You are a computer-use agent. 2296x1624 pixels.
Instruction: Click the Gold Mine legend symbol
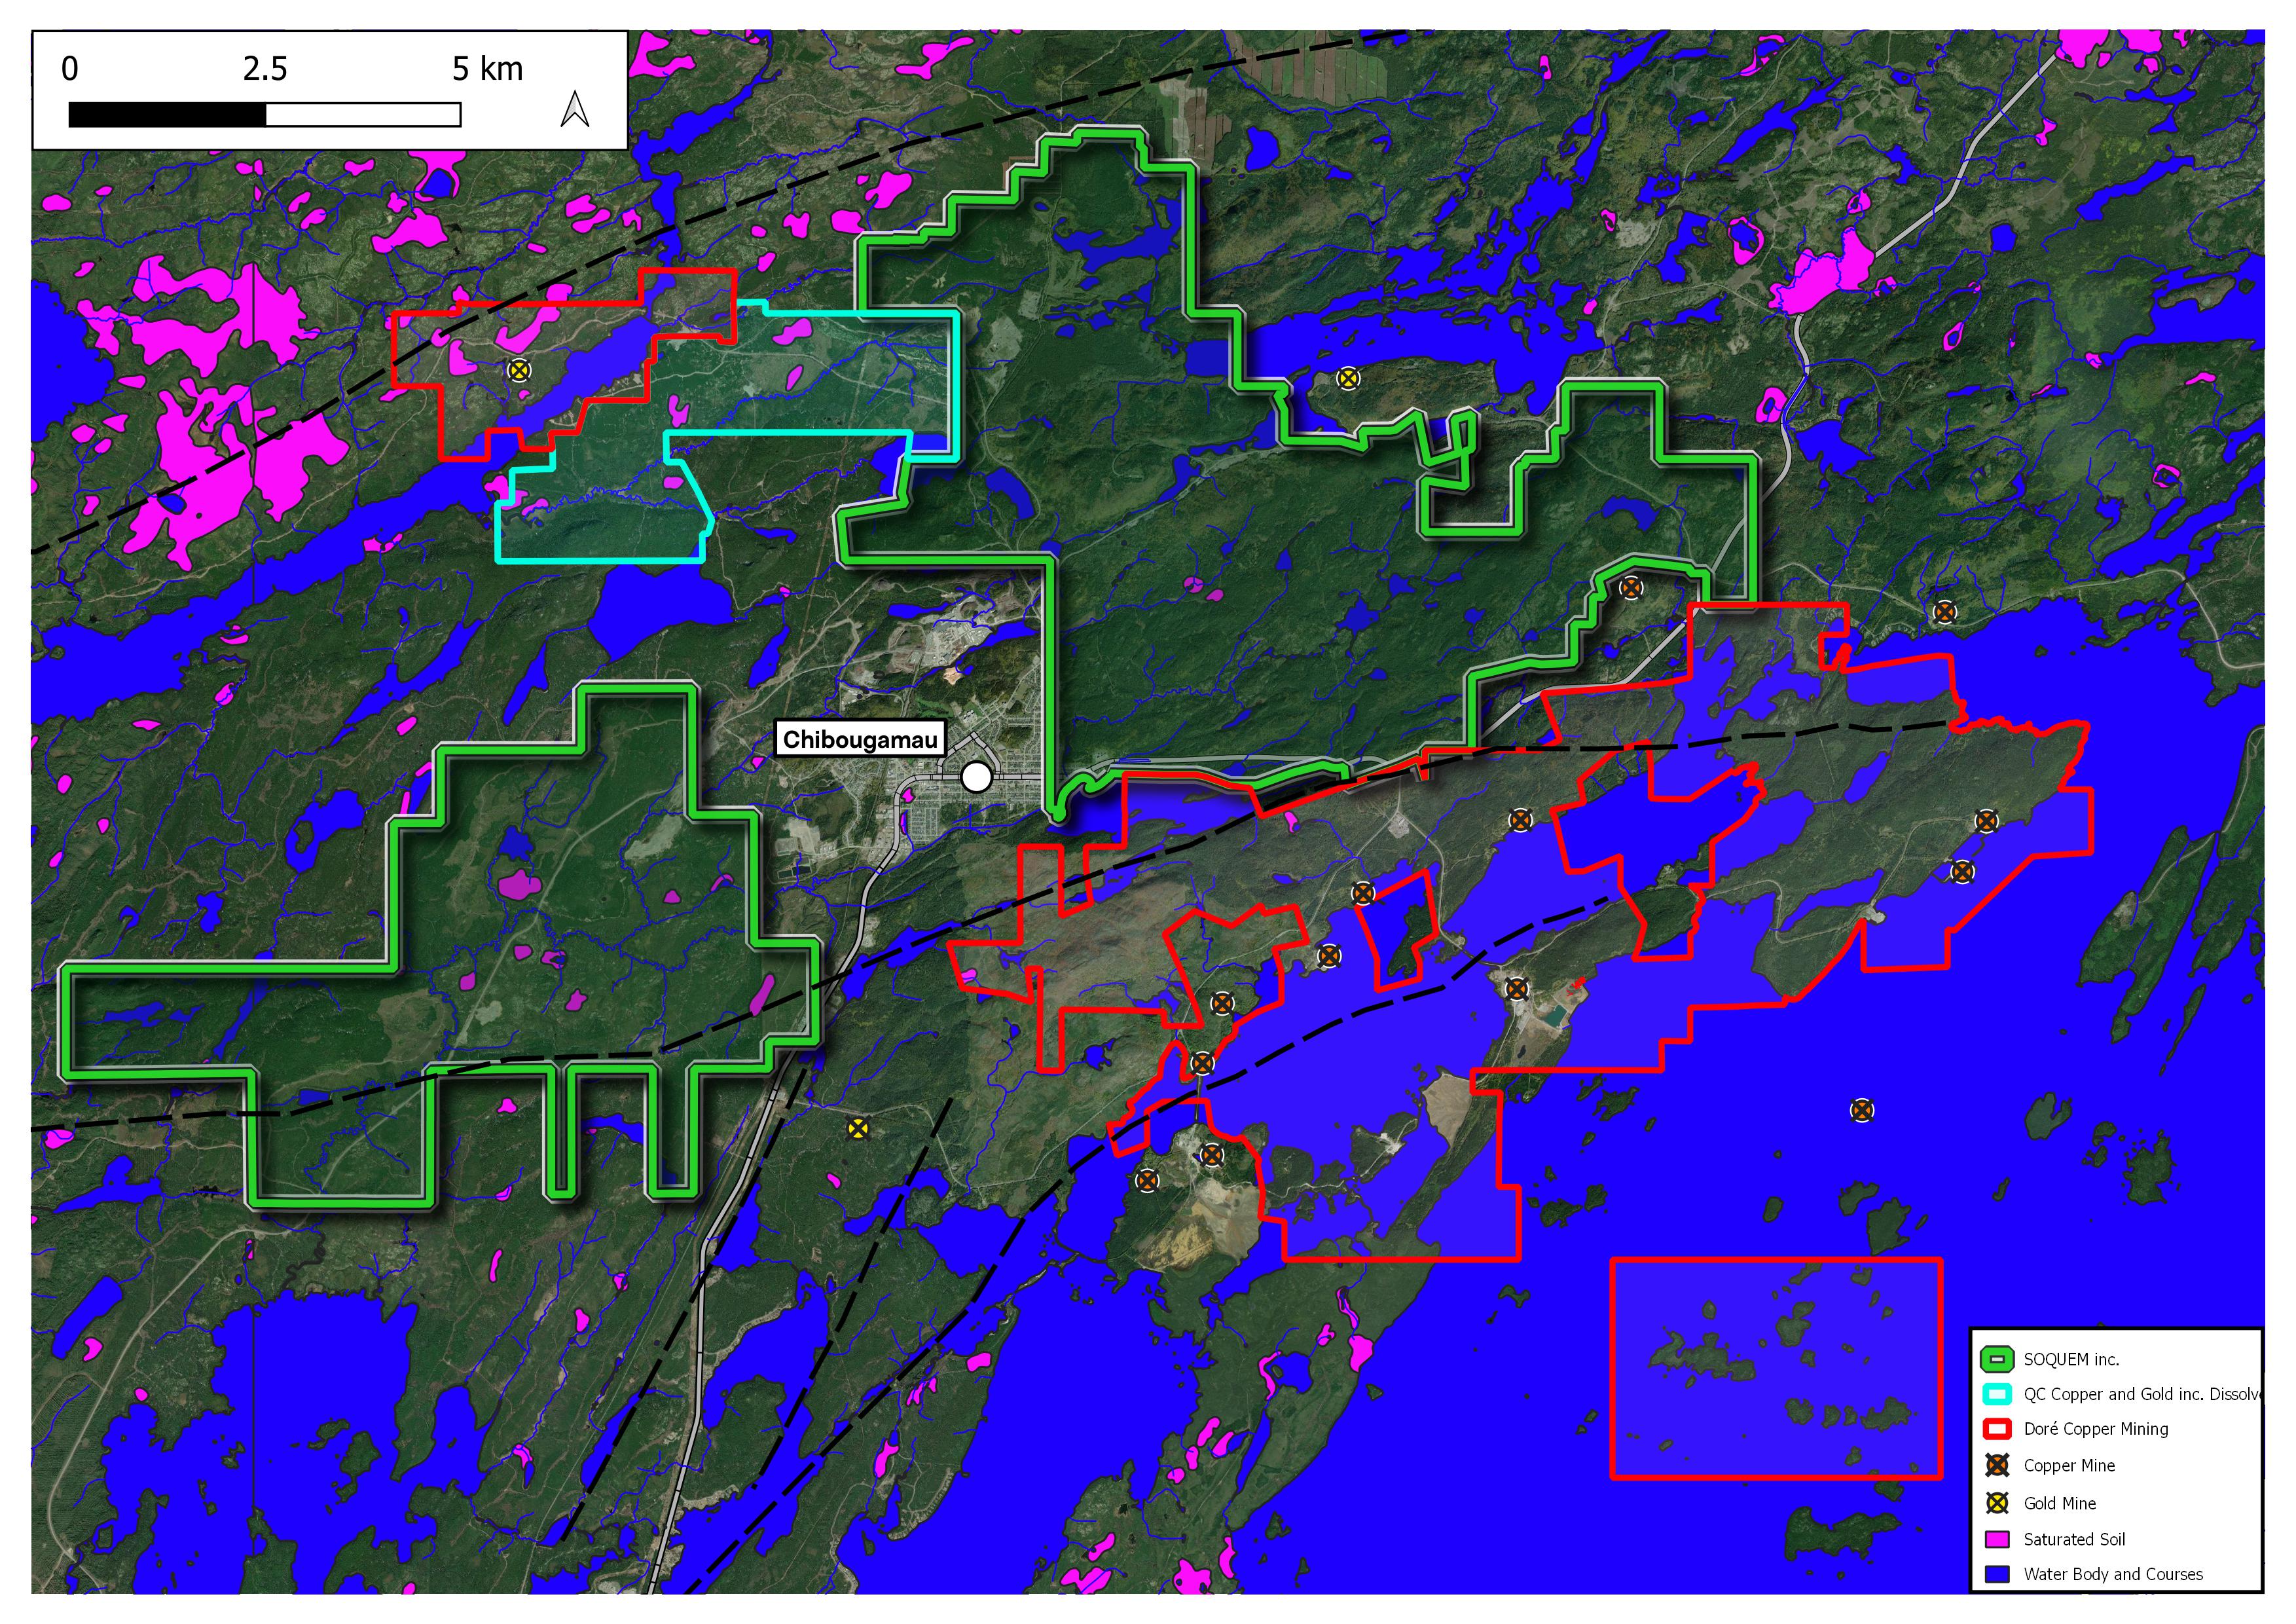[1997, 1503]
